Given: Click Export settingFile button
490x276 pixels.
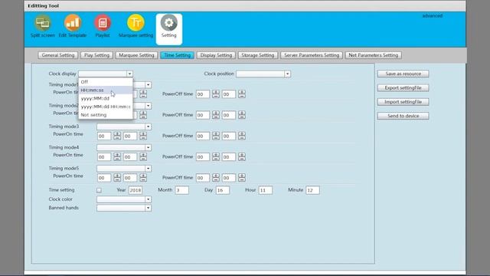Looking at the screenshot, I should pyautogui.click(x=403, y=88).
